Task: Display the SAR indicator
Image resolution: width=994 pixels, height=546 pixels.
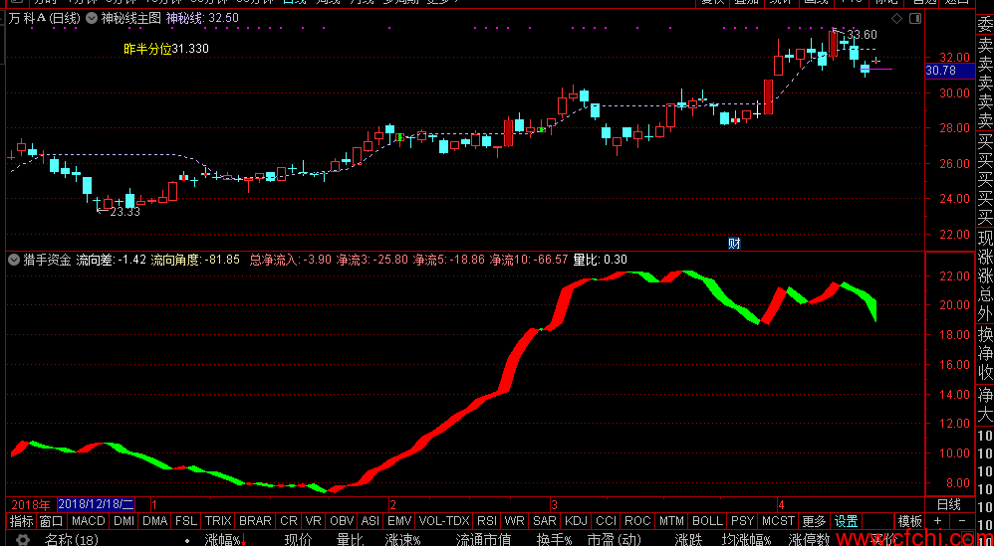Action: 545,521
